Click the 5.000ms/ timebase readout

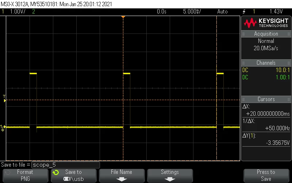(192, 12)
